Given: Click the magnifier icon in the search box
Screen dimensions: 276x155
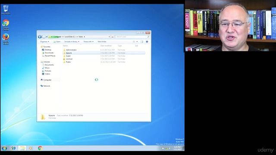Looking at the screenshot, I should click(148, 37).
